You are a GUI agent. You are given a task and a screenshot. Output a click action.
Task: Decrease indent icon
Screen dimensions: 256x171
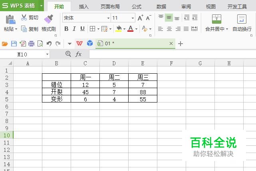(187, 17)
